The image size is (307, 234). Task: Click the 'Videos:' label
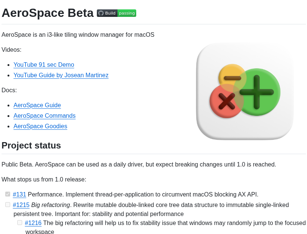tap(11, 50)
